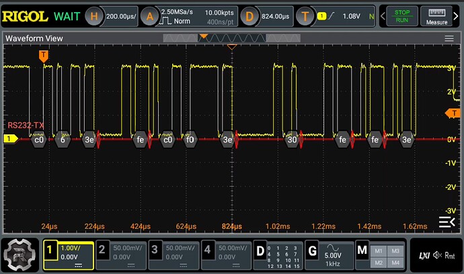Screen dimensions: 464x274
Task: Select the horizontal center delay marker triangle
Action: (232, 47)
